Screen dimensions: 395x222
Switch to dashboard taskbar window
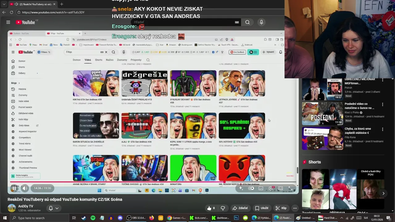click(220, 218)
